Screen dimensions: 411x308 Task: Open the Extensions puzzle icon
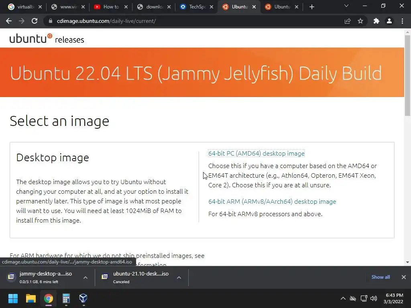click(x=376, y=21)
